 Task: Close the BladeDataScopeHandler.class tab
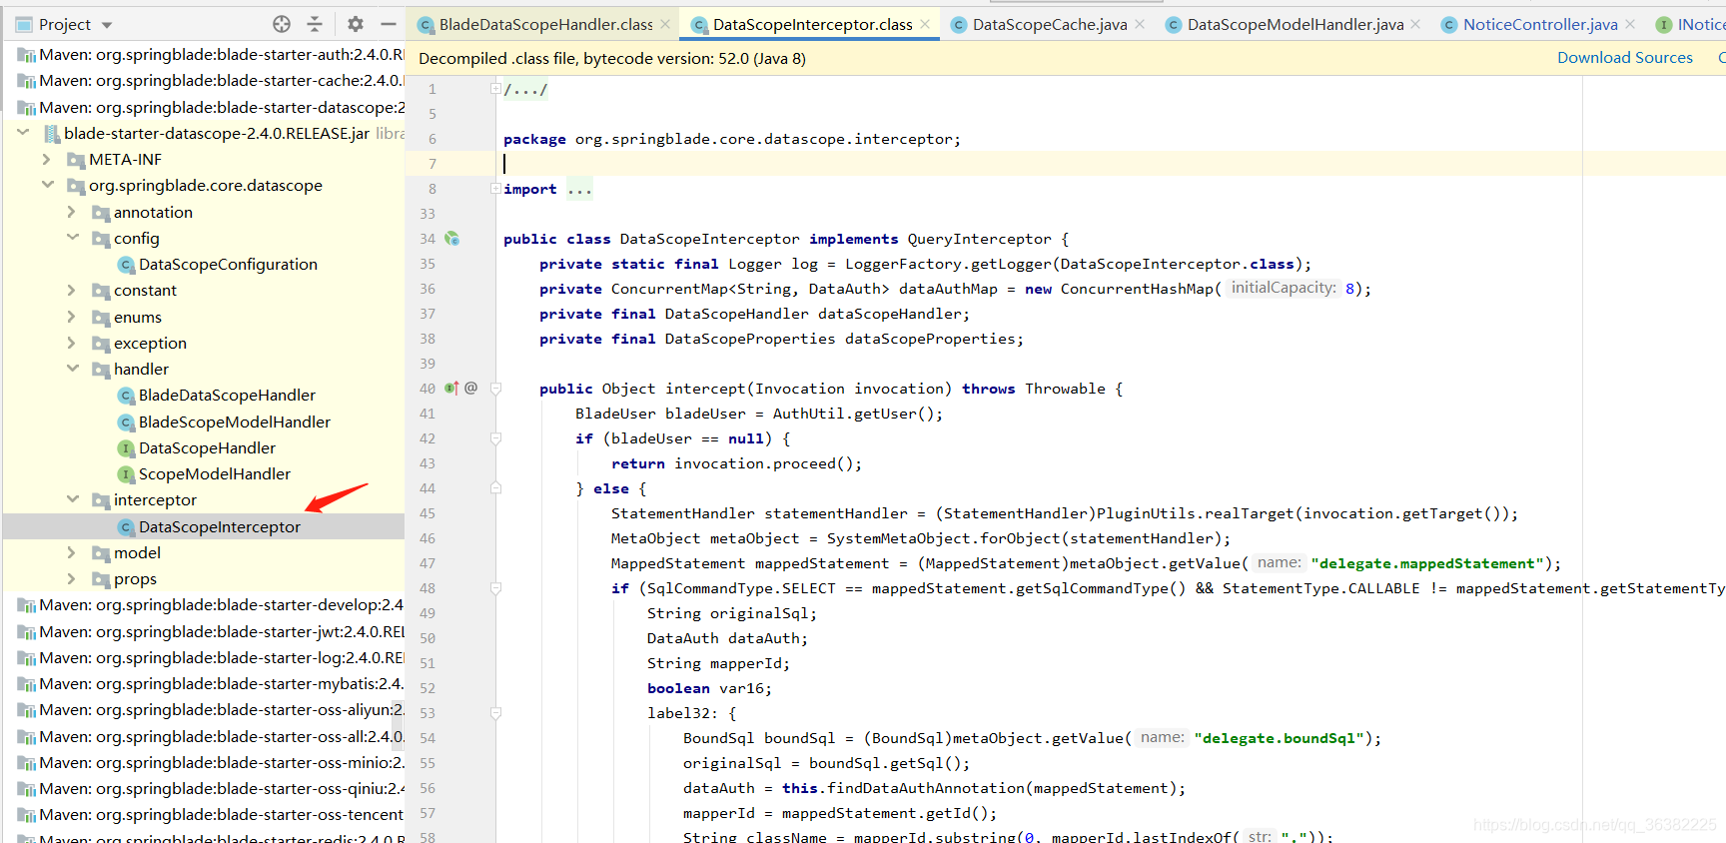pyautogui.click(x=665, y=24)
